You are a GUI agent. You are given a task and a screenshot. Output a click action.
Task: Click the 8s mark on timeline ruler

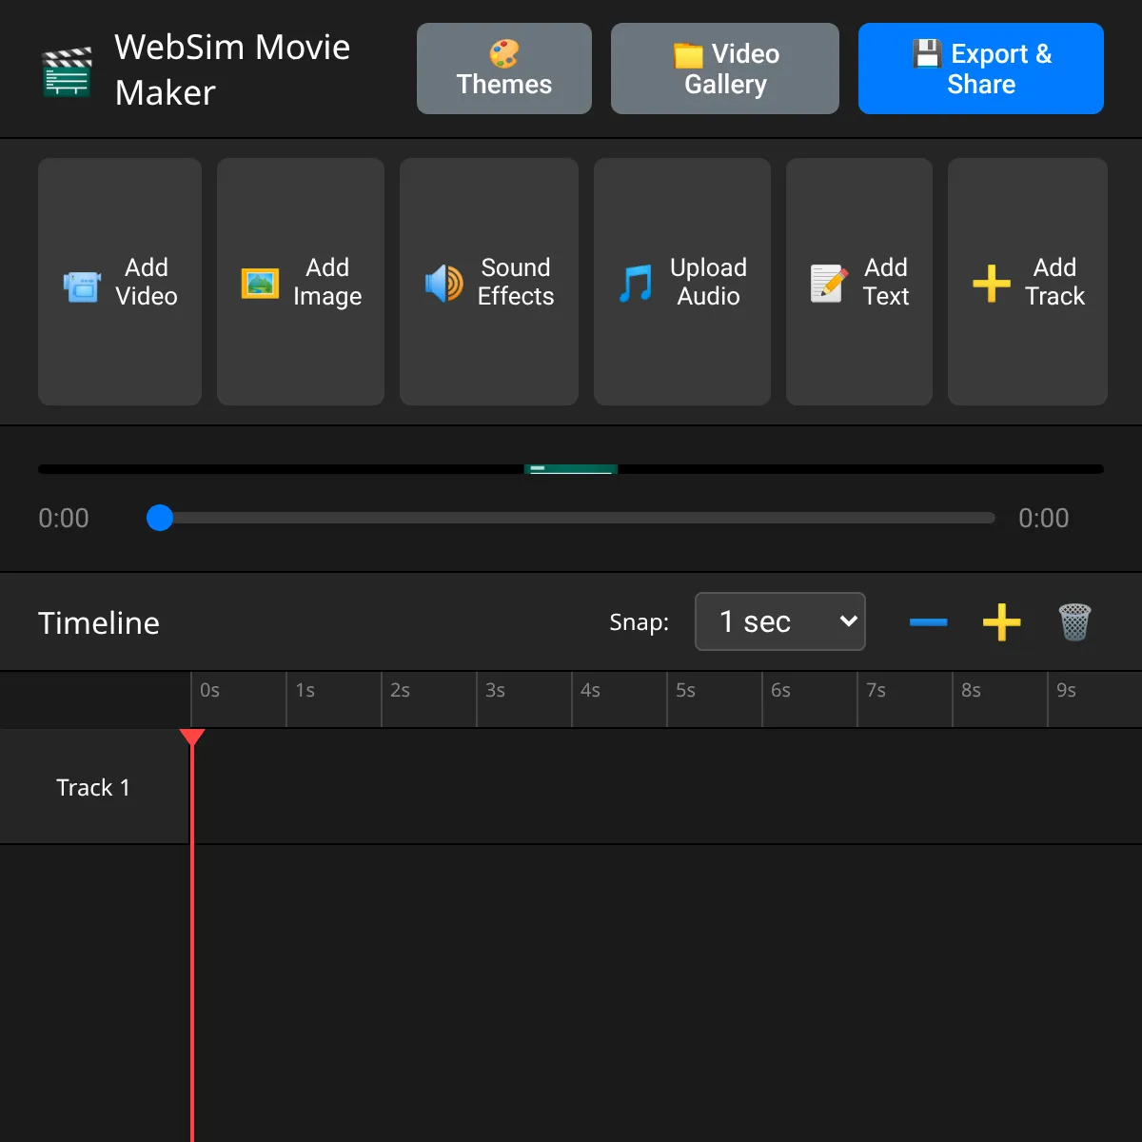[971, 691]
